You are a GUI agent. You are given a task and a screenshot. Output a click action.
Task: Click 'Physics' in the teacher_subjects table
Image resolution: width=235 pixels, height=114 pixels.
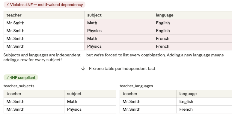(90, 109)
